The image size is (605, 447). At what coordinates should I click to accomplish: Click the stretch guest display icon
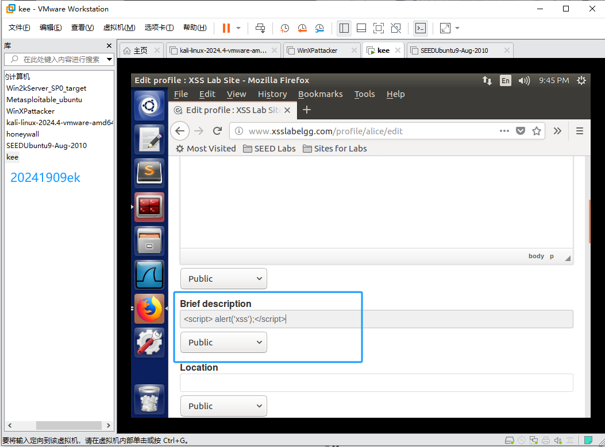[x=445, y=28]
